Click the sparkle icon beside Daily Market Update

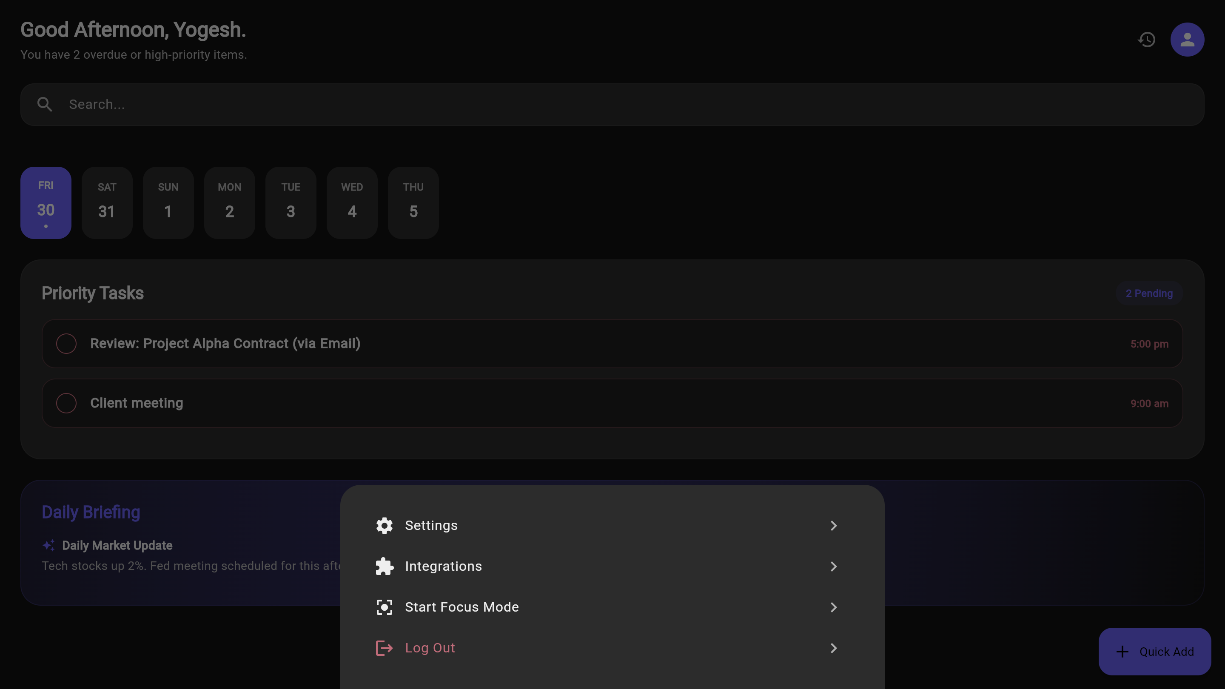(48, 545)
